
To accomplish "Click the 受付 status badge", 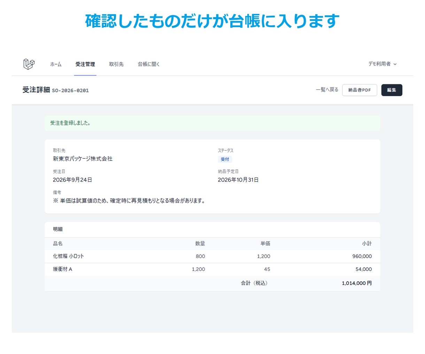I will tap(225, 159).
